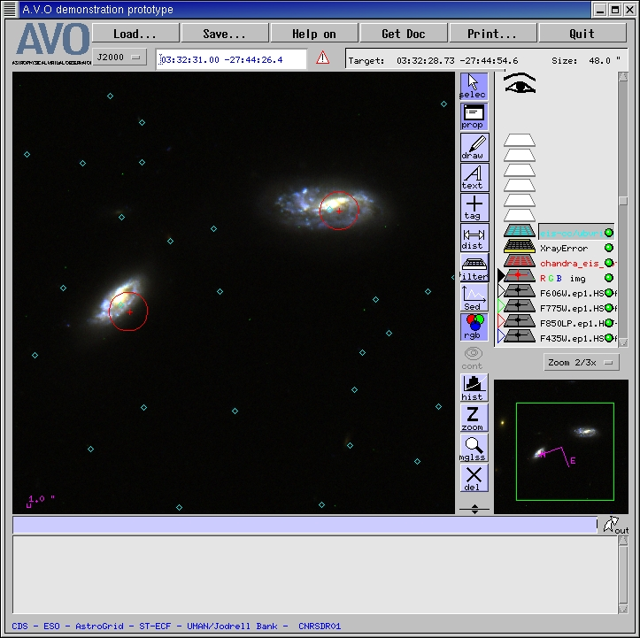Image resolution: width=640 pixels, height=638 pixels.
Task: Expand the F606W layer triangle
Action: [500, 293]
